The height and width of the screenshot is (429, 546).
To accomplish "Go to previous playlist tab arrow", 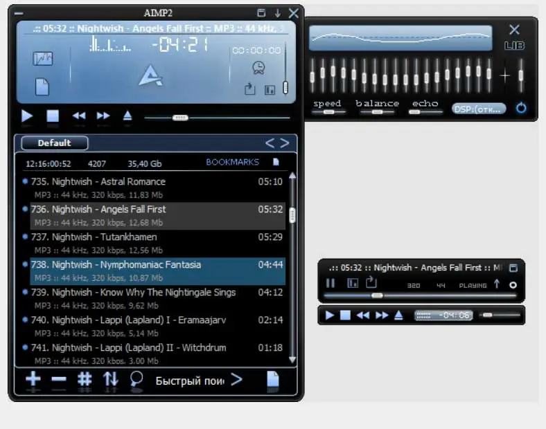I will coord(270,143).
